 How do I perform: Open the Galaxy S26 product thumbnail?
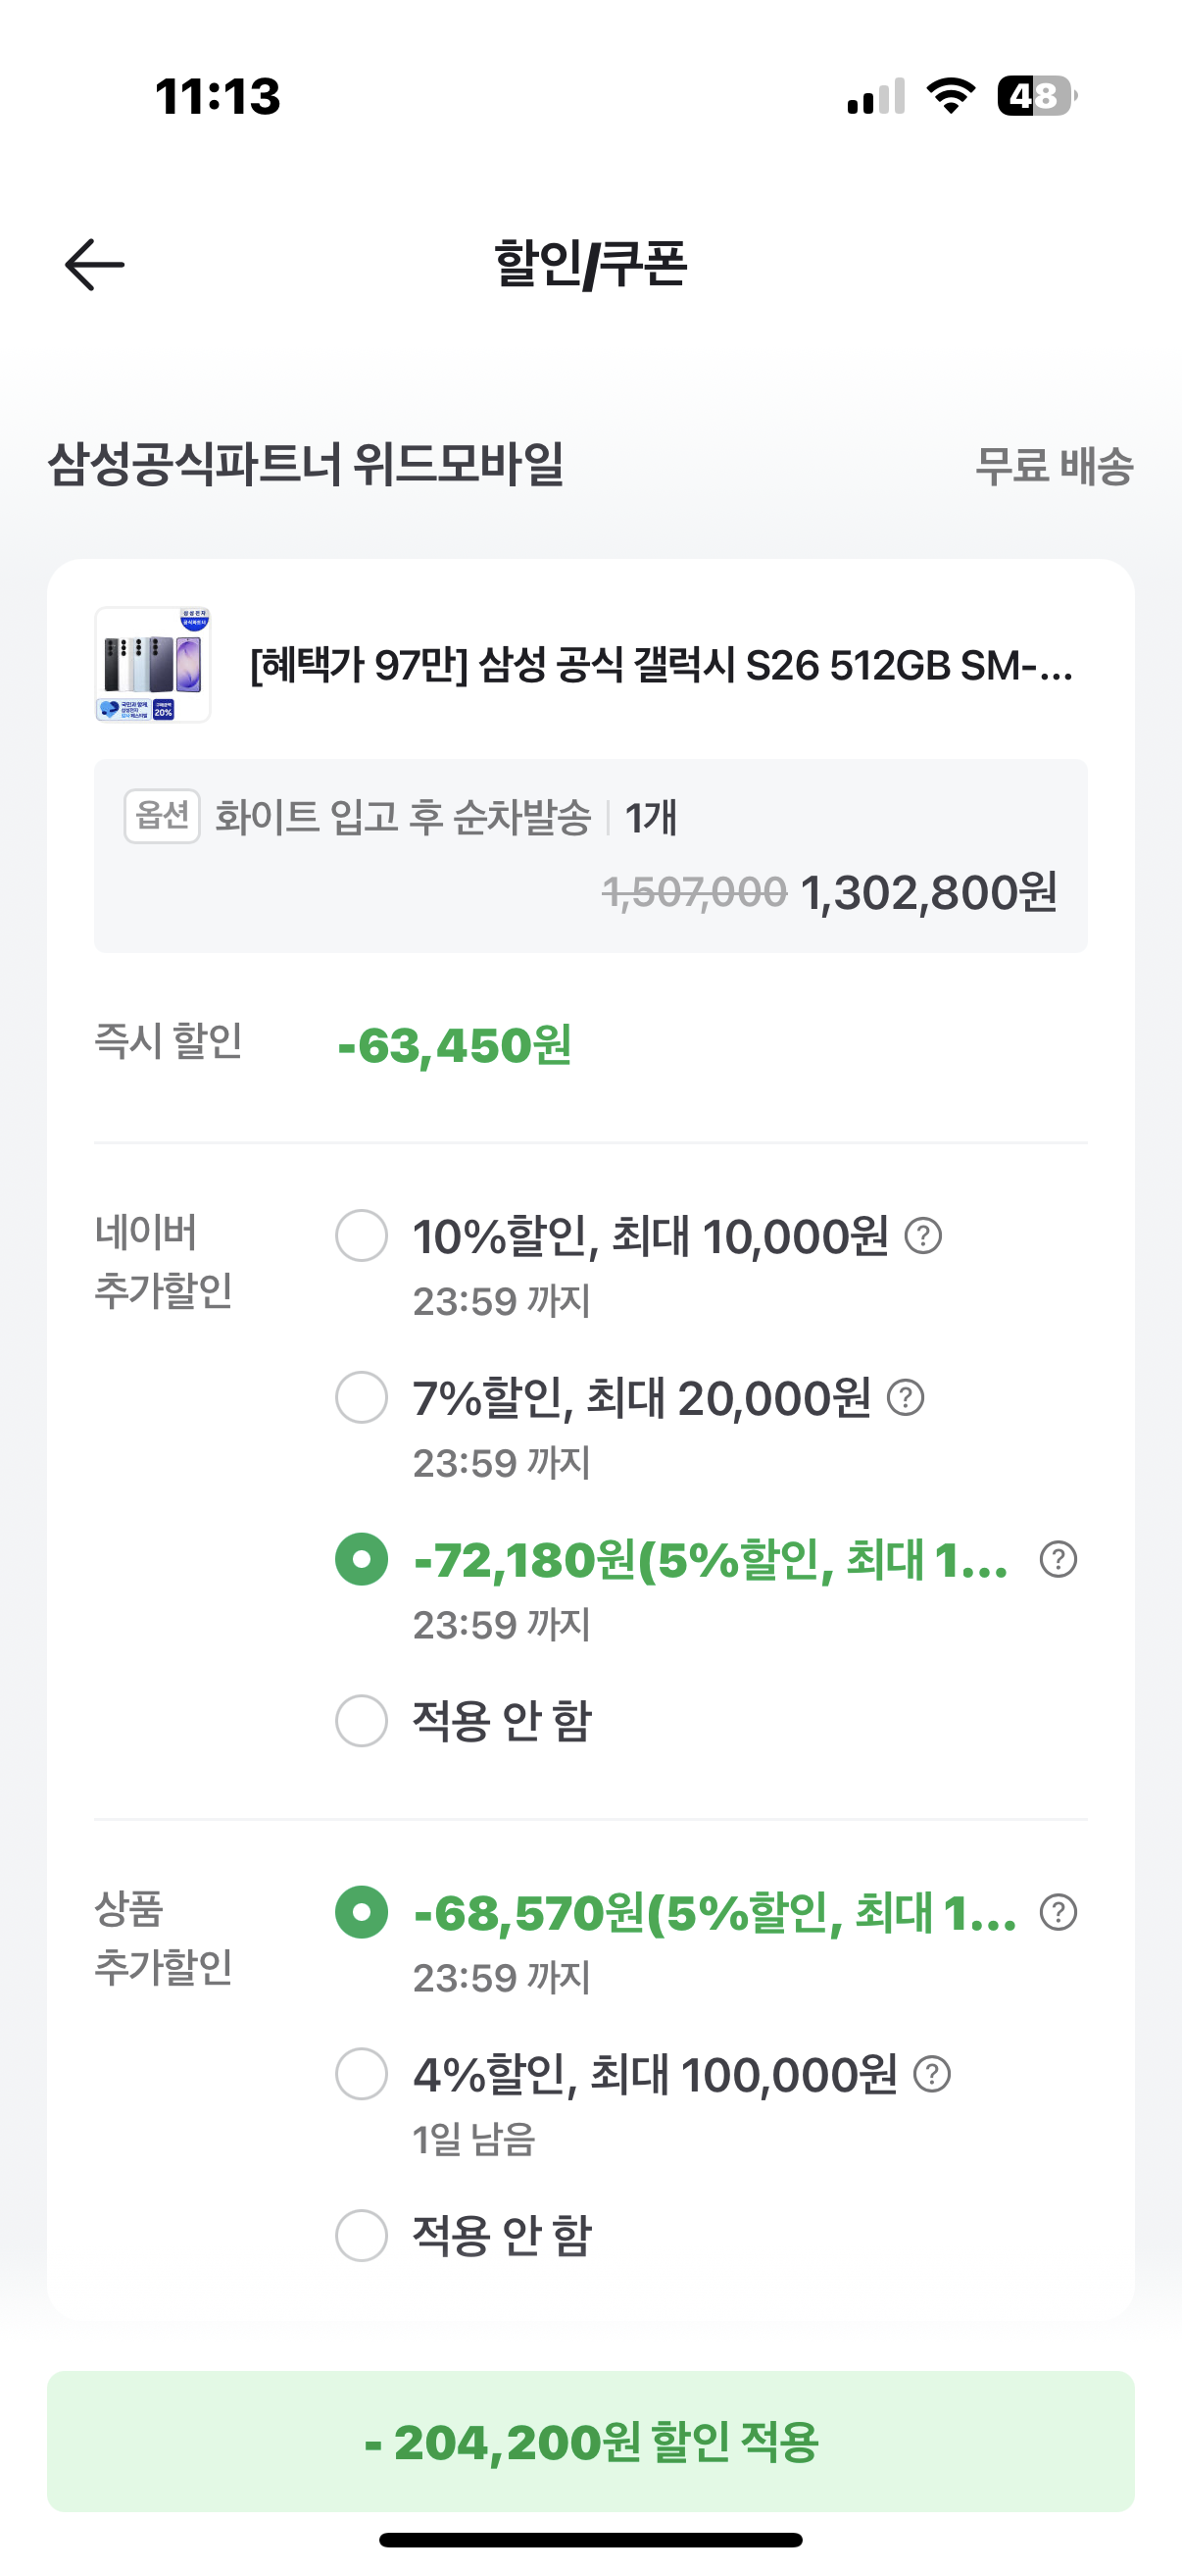coord(153,665)
